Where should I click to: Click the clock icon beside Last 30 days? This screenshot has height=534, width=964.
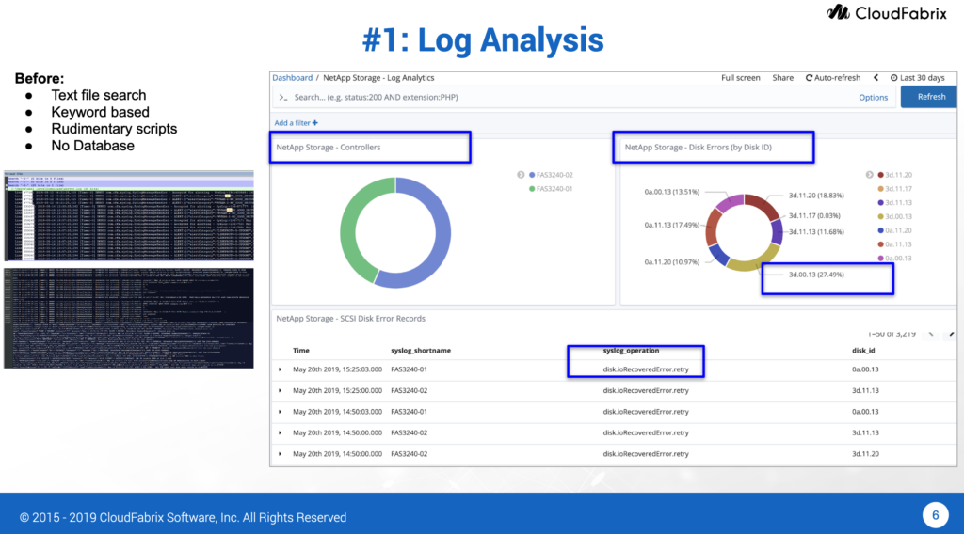tap(892, 78)
